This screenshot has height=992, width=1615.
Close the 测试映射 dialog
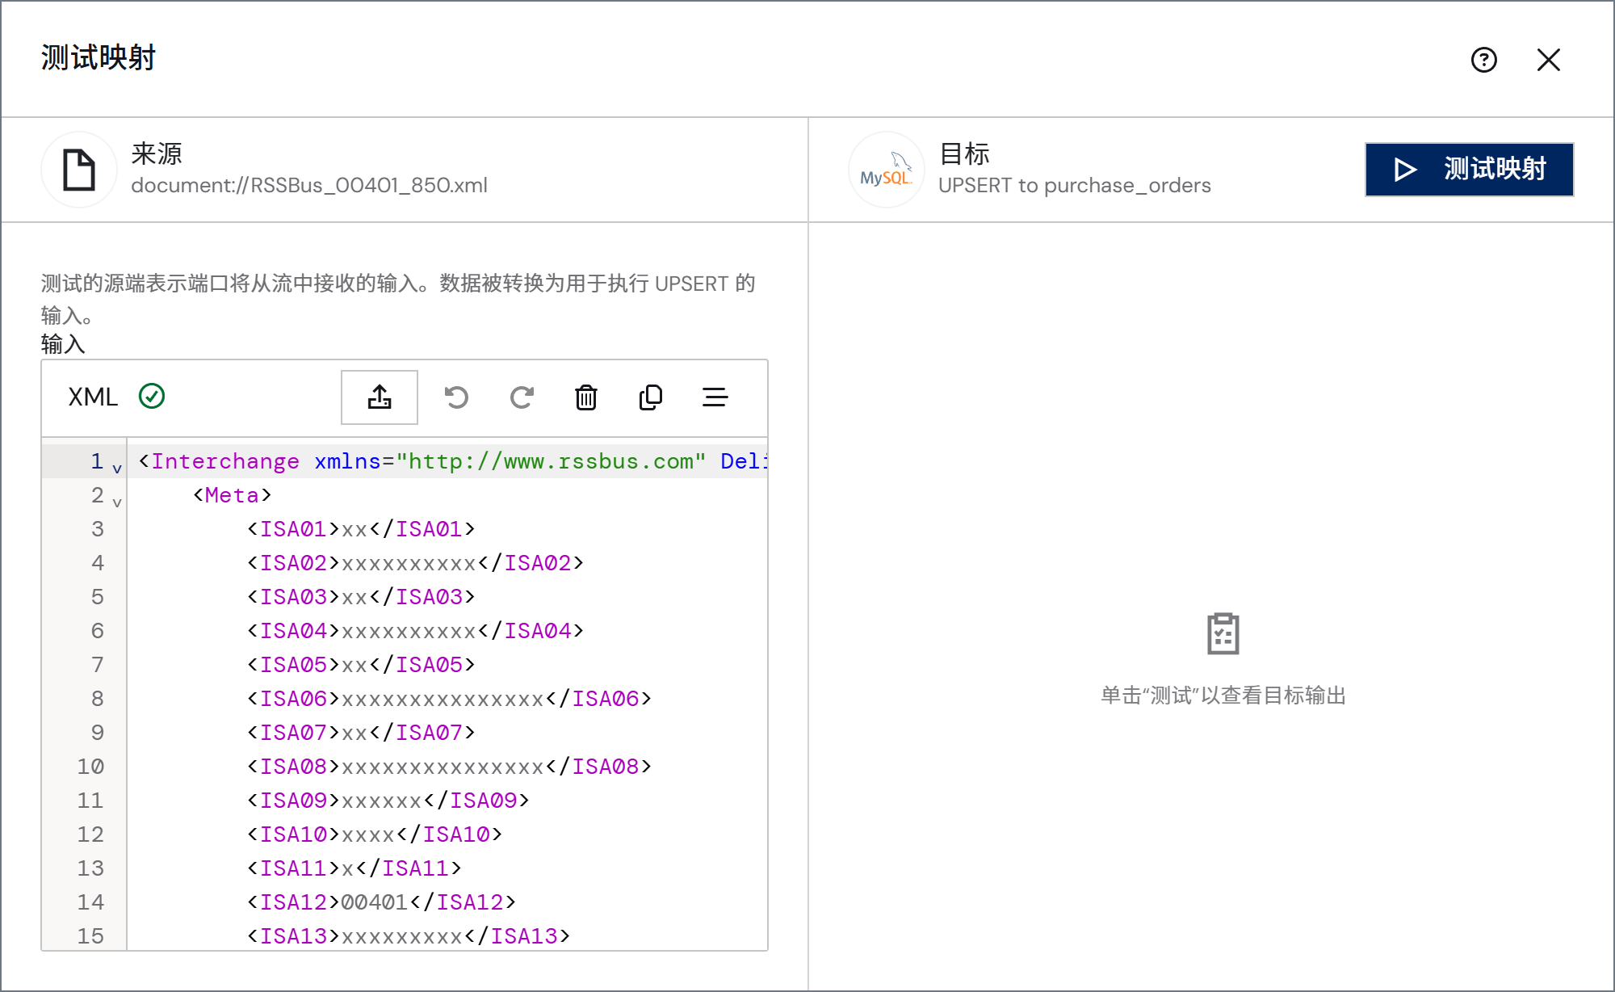point(1548,60)
